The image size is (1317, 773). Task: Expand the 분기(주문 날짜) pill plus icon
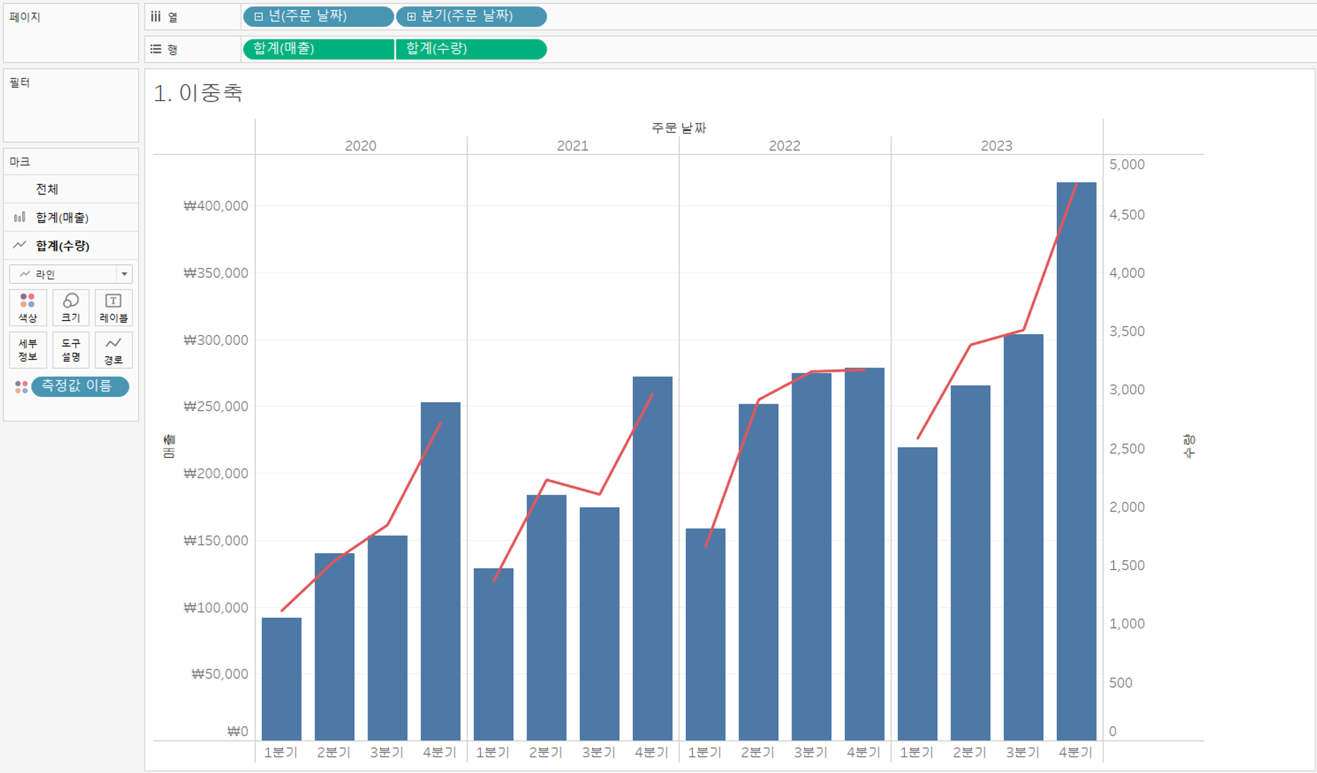coord(411,16)
